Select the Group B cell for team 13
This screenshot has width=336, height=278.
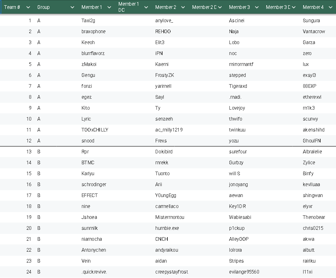click(39, 152)
